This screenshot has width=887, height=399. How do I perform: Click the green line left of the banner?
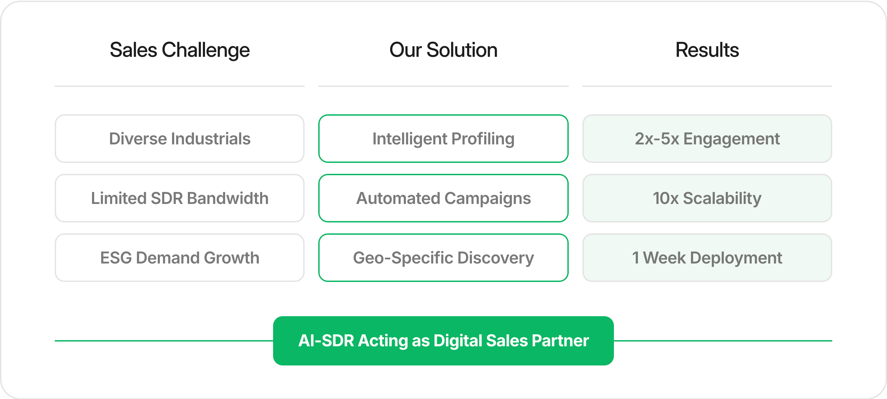pyautogui.click(x=164, y=341)
